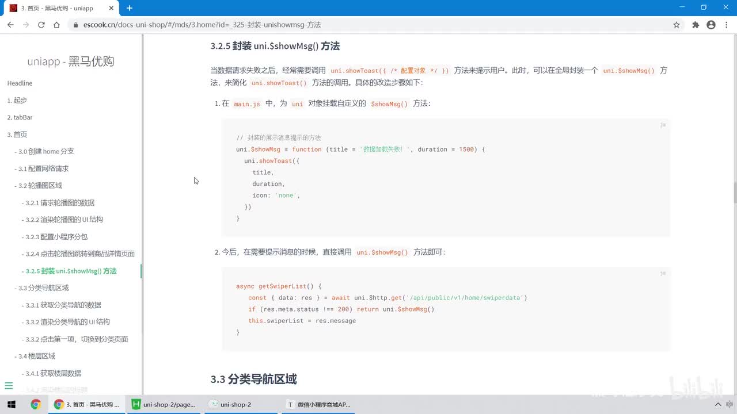The image size is (737, 414).
Task: Click the code line this.swiperList = res.message
Action: (302, 321)
